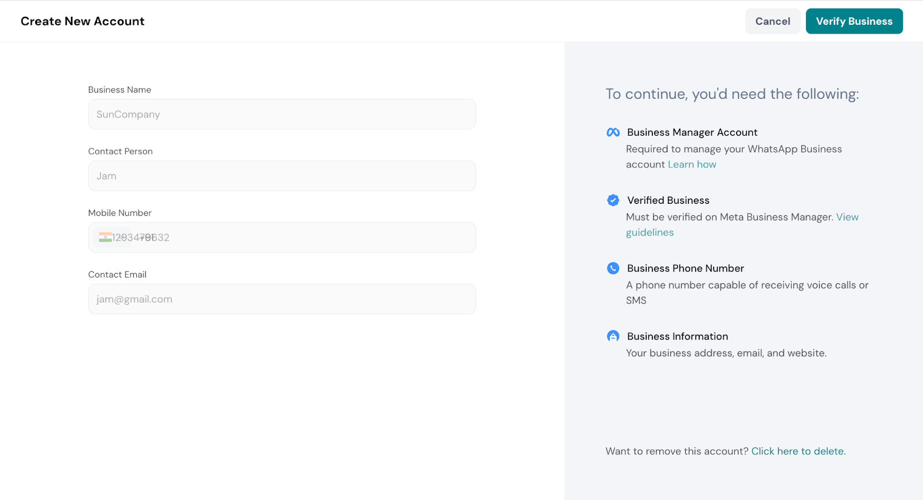923x500 pixels.
Task: Click the Mobile Number field label
Action: [119, 212]
